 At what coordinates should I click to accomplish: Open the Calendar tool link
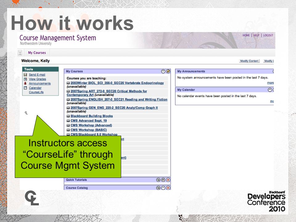click(x=35, y=88)
